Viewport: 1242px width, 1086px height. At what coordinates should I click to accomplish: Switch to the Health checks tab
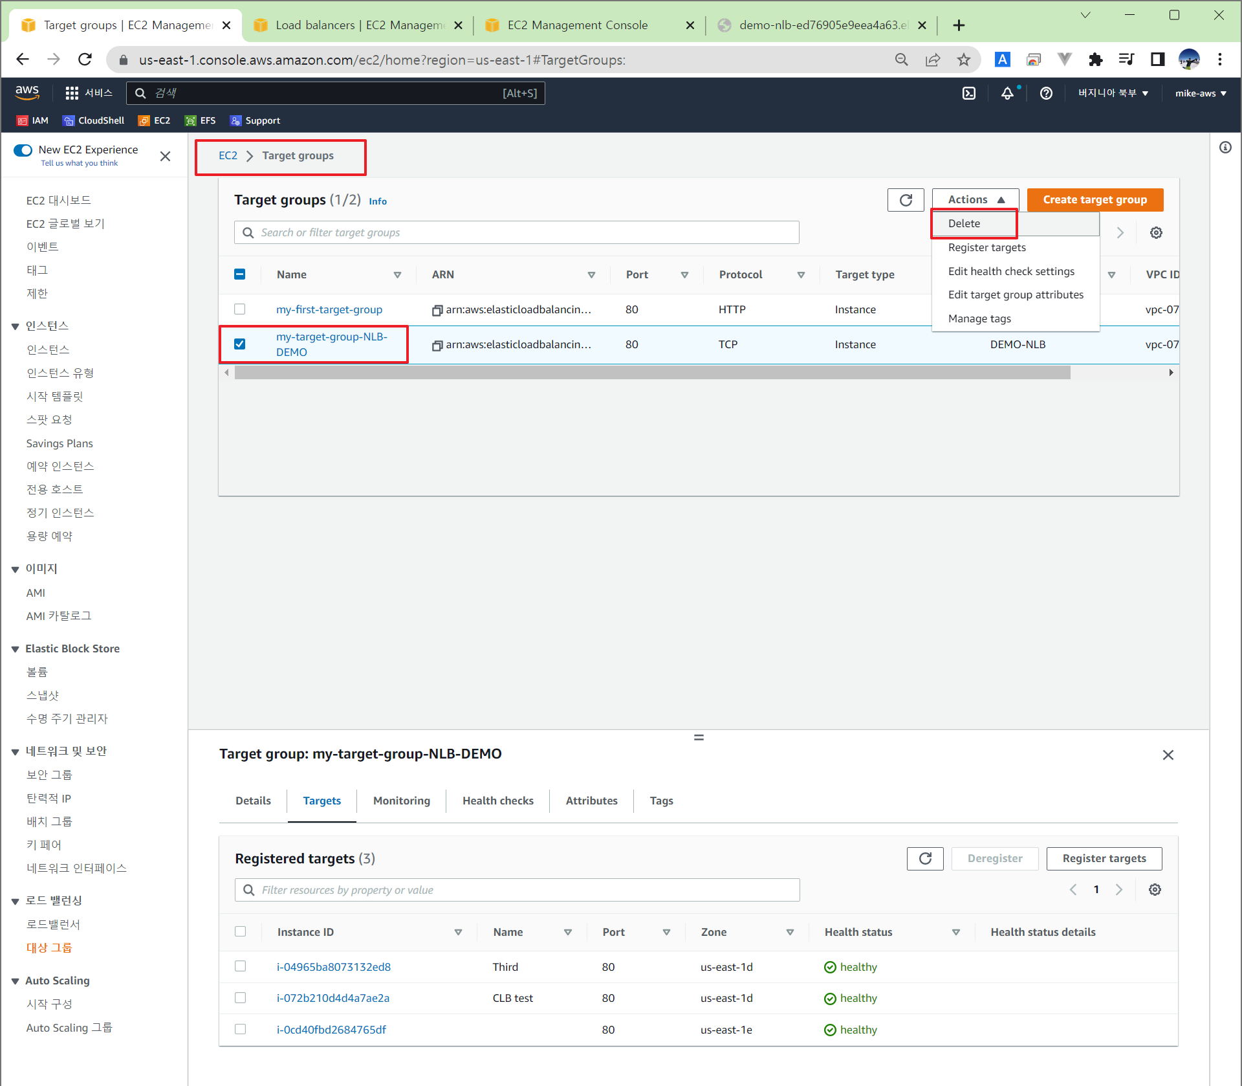[x=497, y=801]
